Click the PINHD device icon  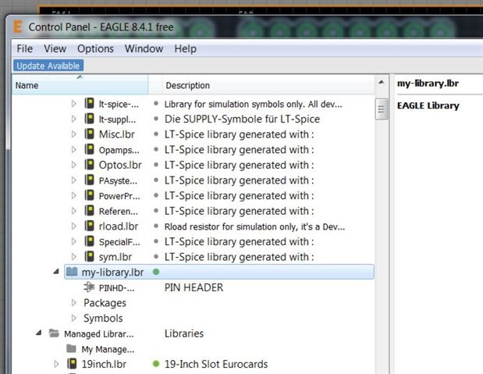tap(89, 287)
